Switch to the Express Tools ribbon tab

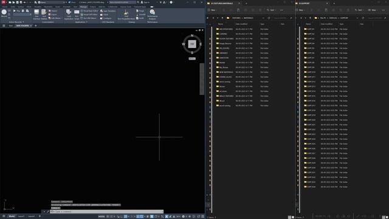click(x=126, y=7)
